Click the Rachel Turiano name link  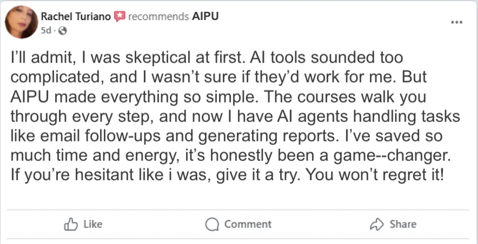(x=76, y=16)
